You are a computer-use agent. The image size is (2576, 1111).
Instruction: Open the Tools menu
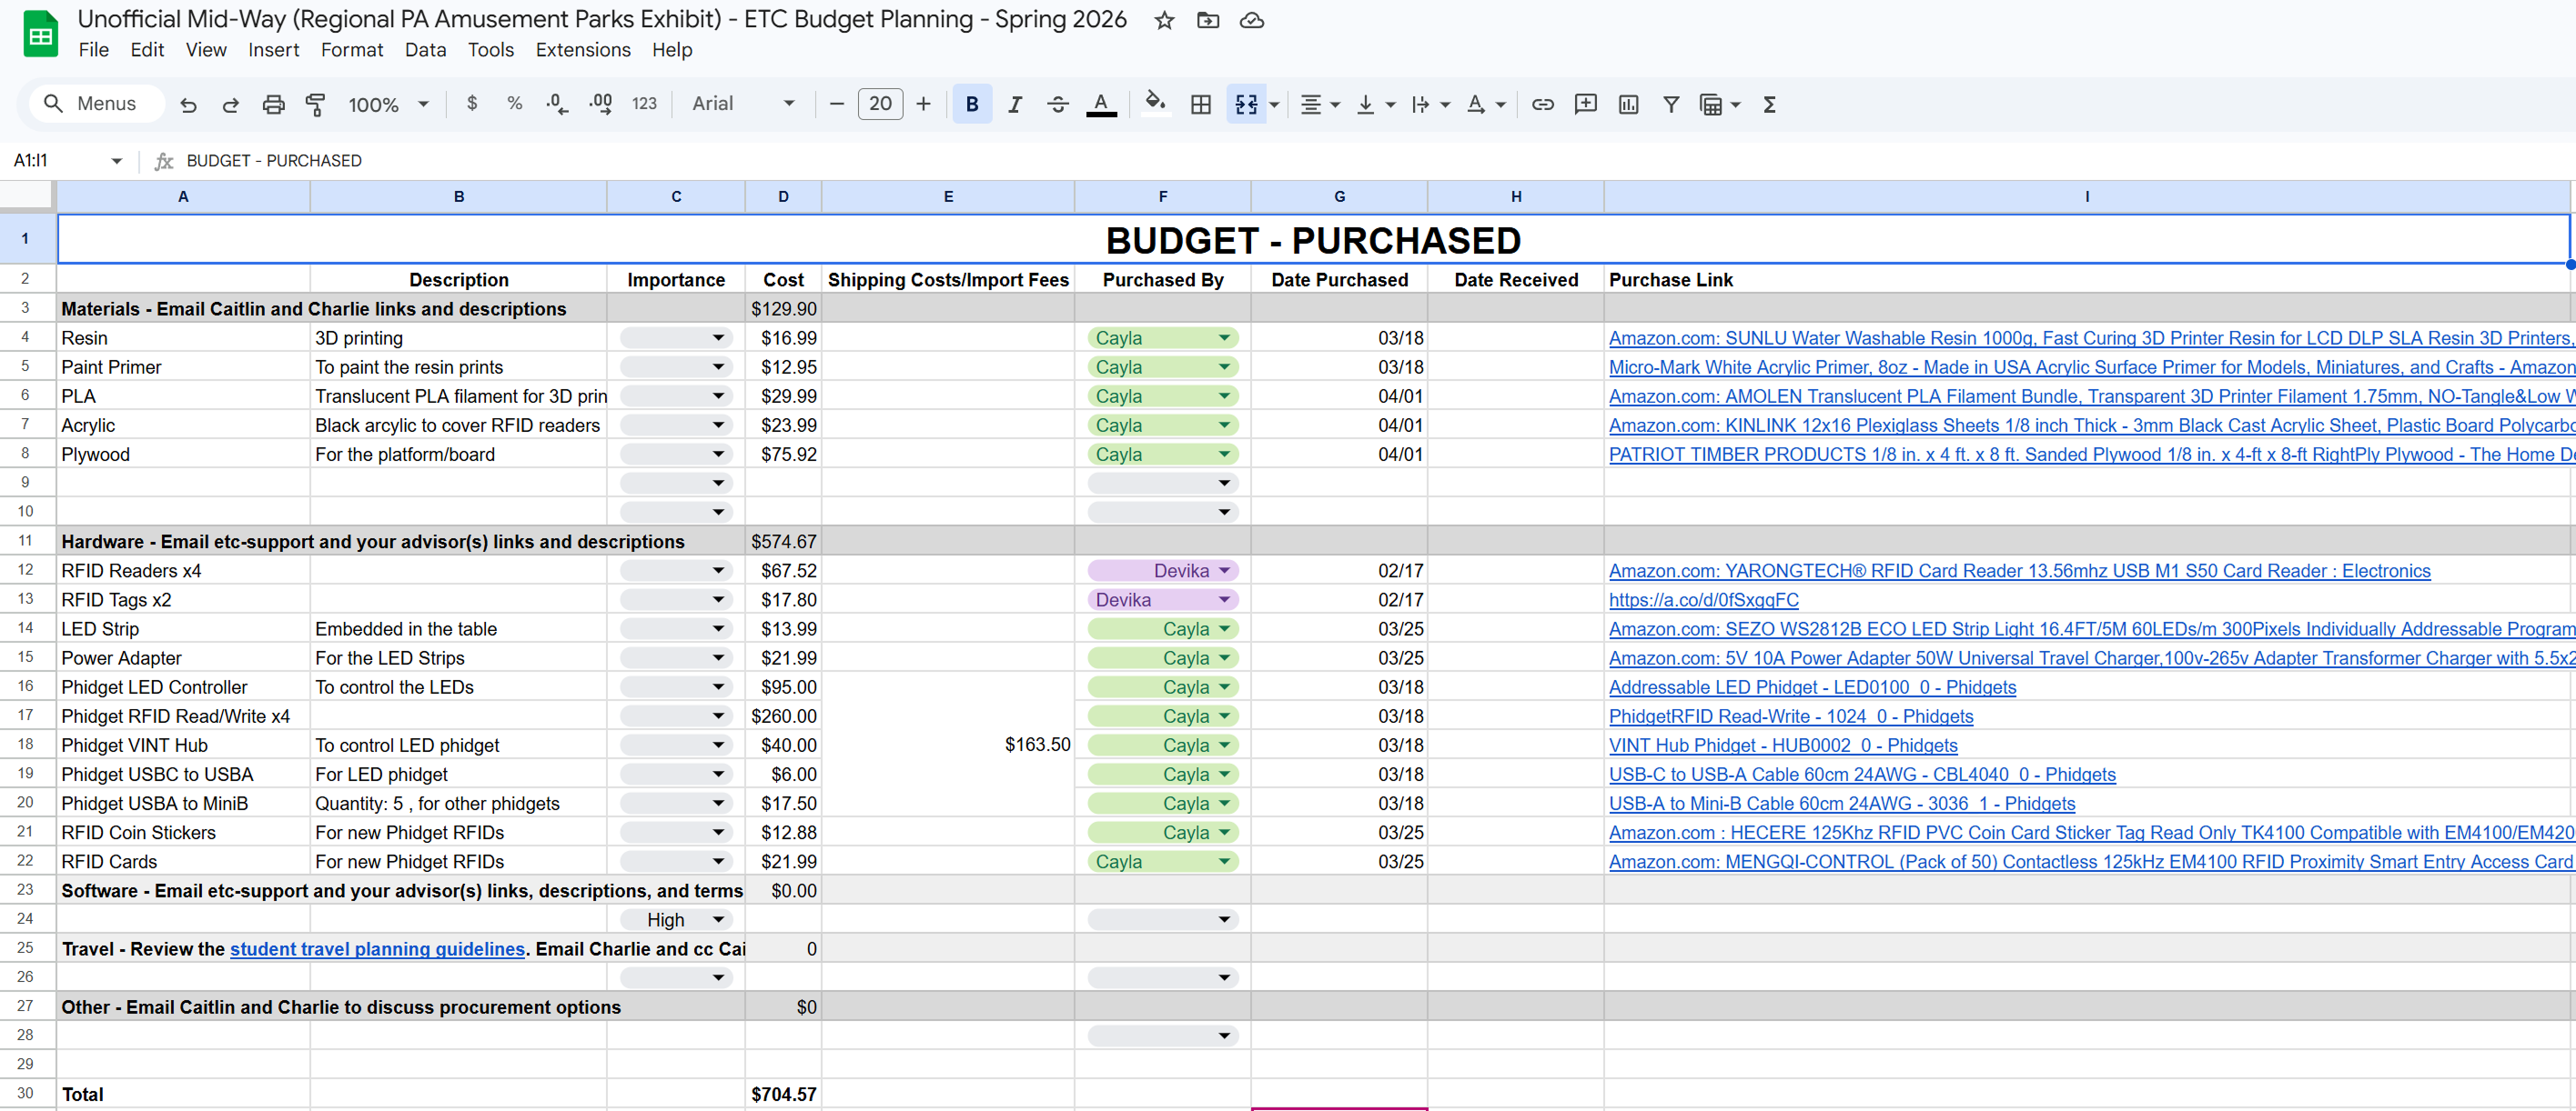click(x=490, y=50)
